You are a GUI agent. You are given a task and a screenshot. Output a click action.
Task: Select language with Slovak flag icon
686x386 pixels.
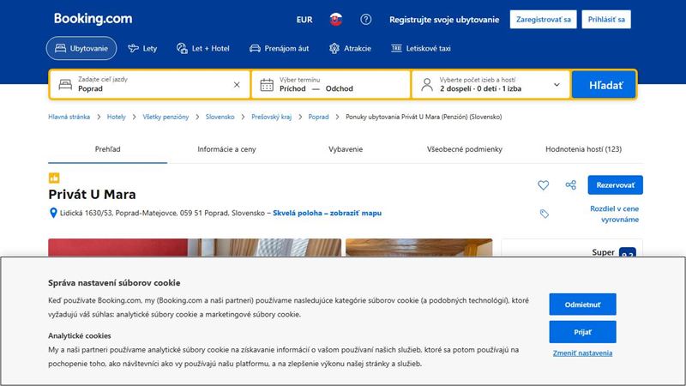tap(335, 19)
